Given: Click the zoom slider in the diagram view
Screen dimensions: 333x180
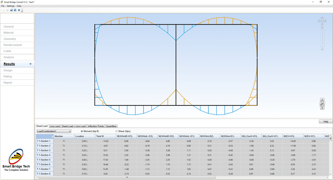Looking at the screenshot, I should 322,38.
